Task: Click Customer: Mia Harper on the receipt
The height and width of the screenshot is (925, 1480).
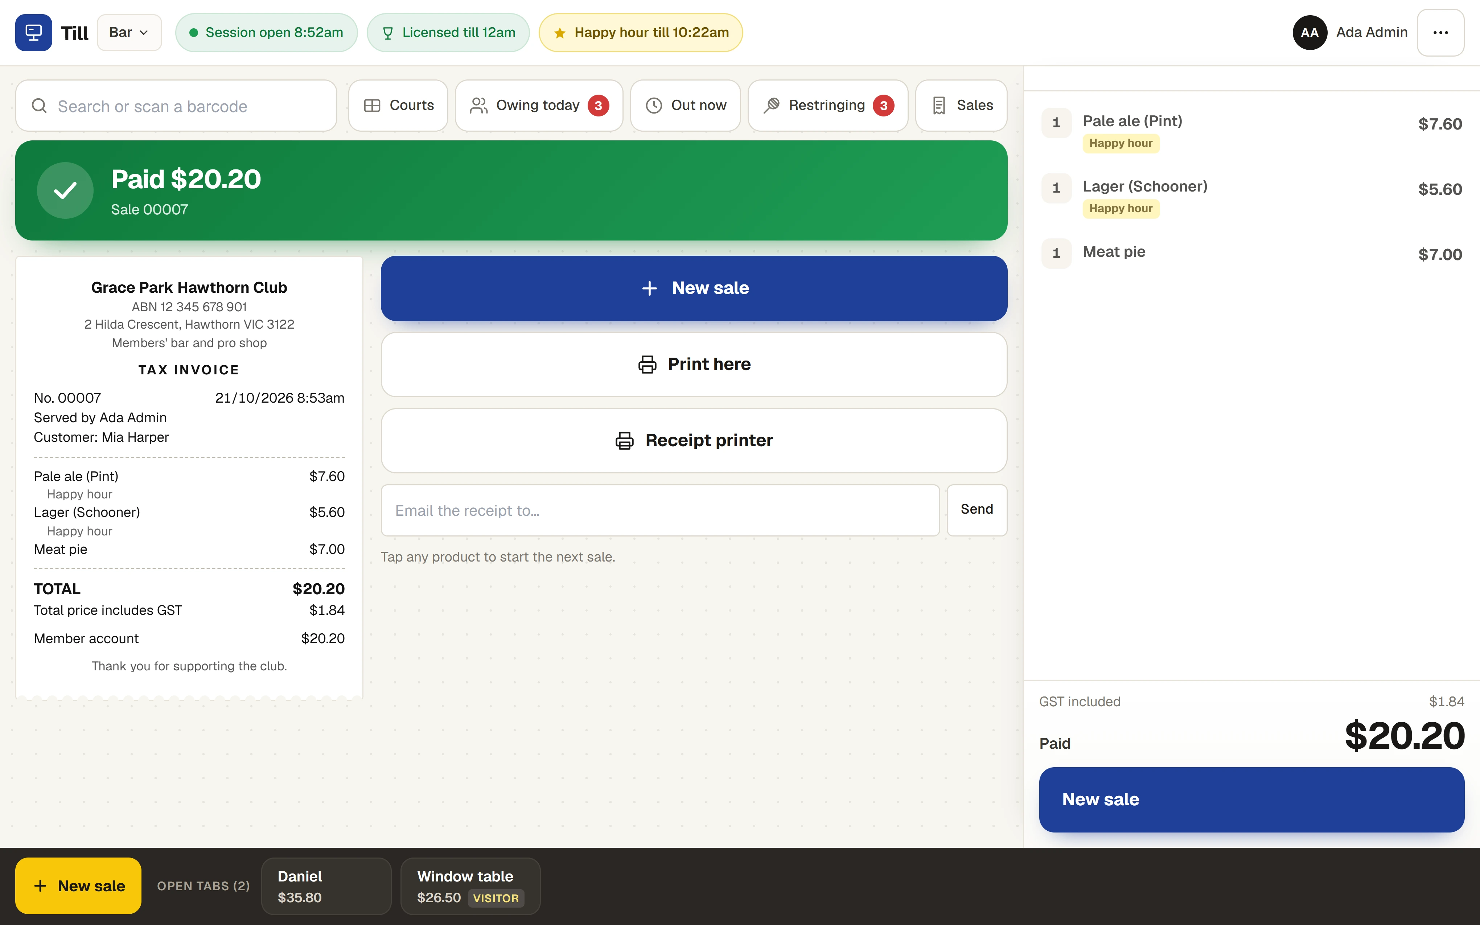Action: [x=101, y=437]
